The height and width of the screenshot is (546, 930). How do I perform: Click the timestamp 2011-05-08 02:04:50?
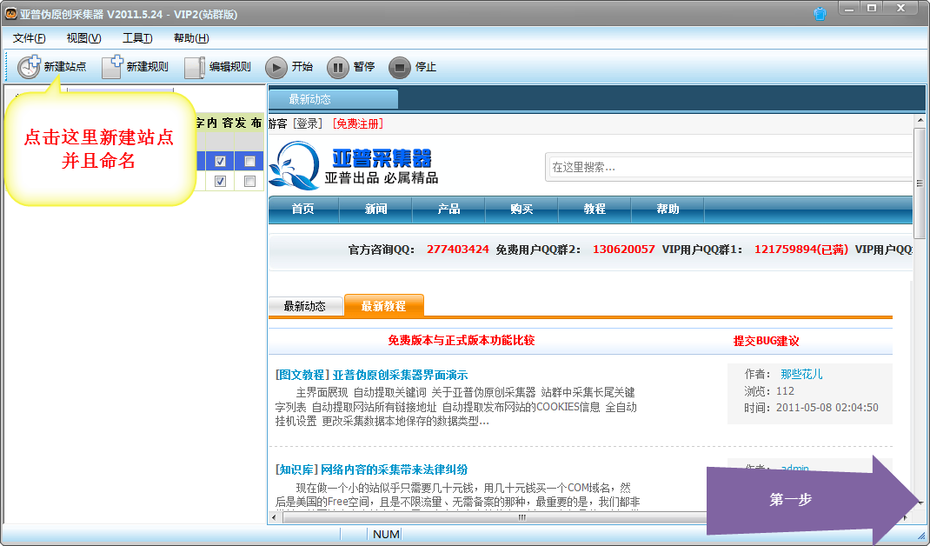point(827,408)
